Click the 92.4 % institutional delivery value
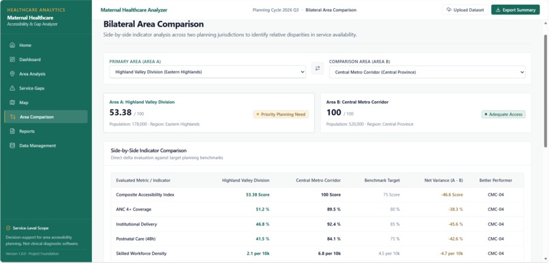 (x=334, y=224)
